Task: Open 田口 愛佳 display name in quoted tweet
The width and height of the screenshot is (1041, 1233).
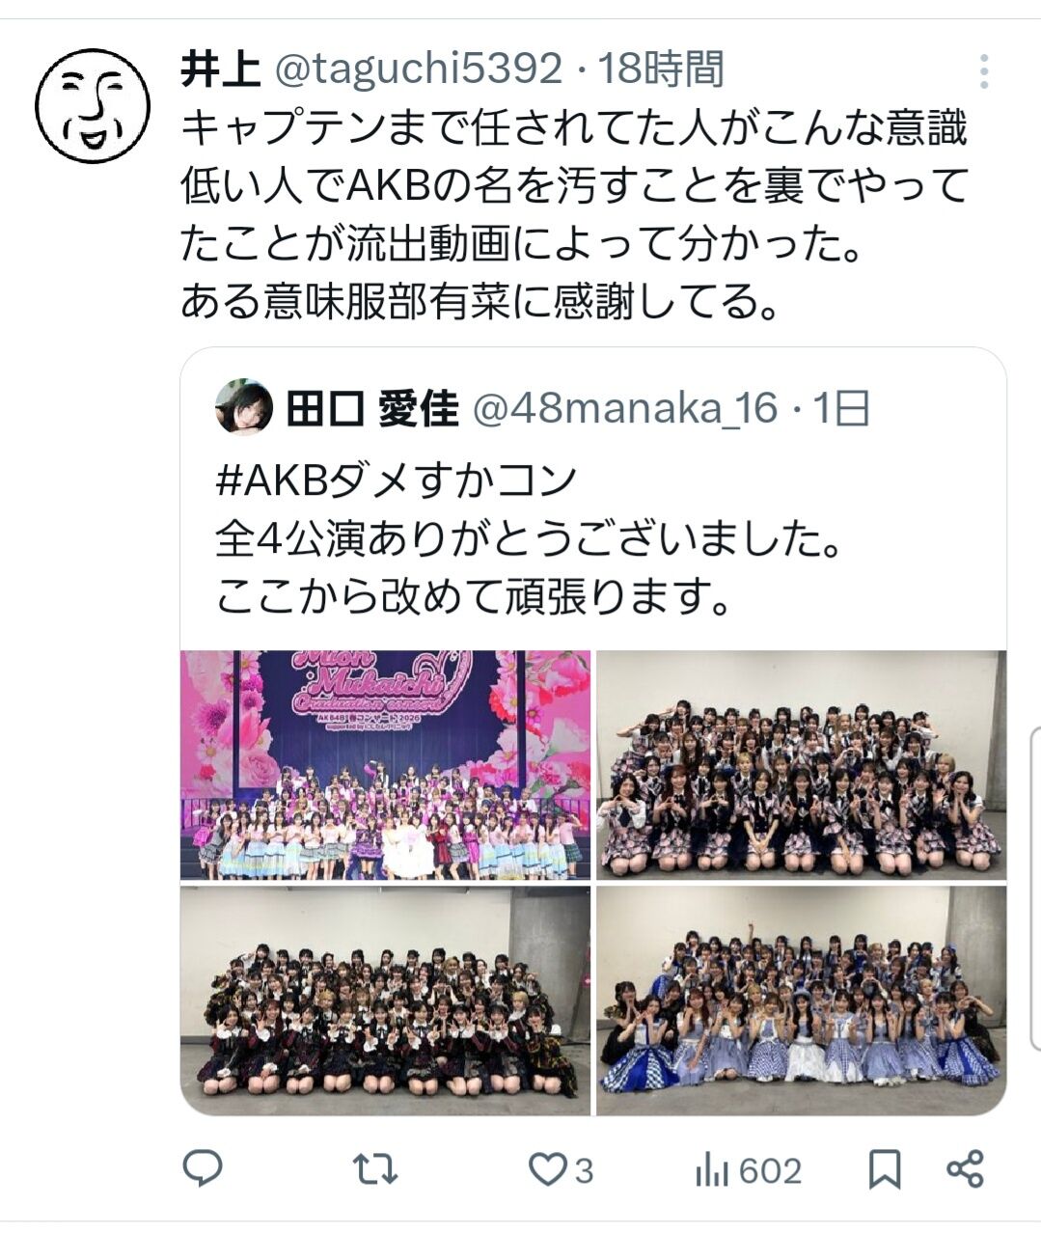Action: pyautogui.click(x=371, y=408)
